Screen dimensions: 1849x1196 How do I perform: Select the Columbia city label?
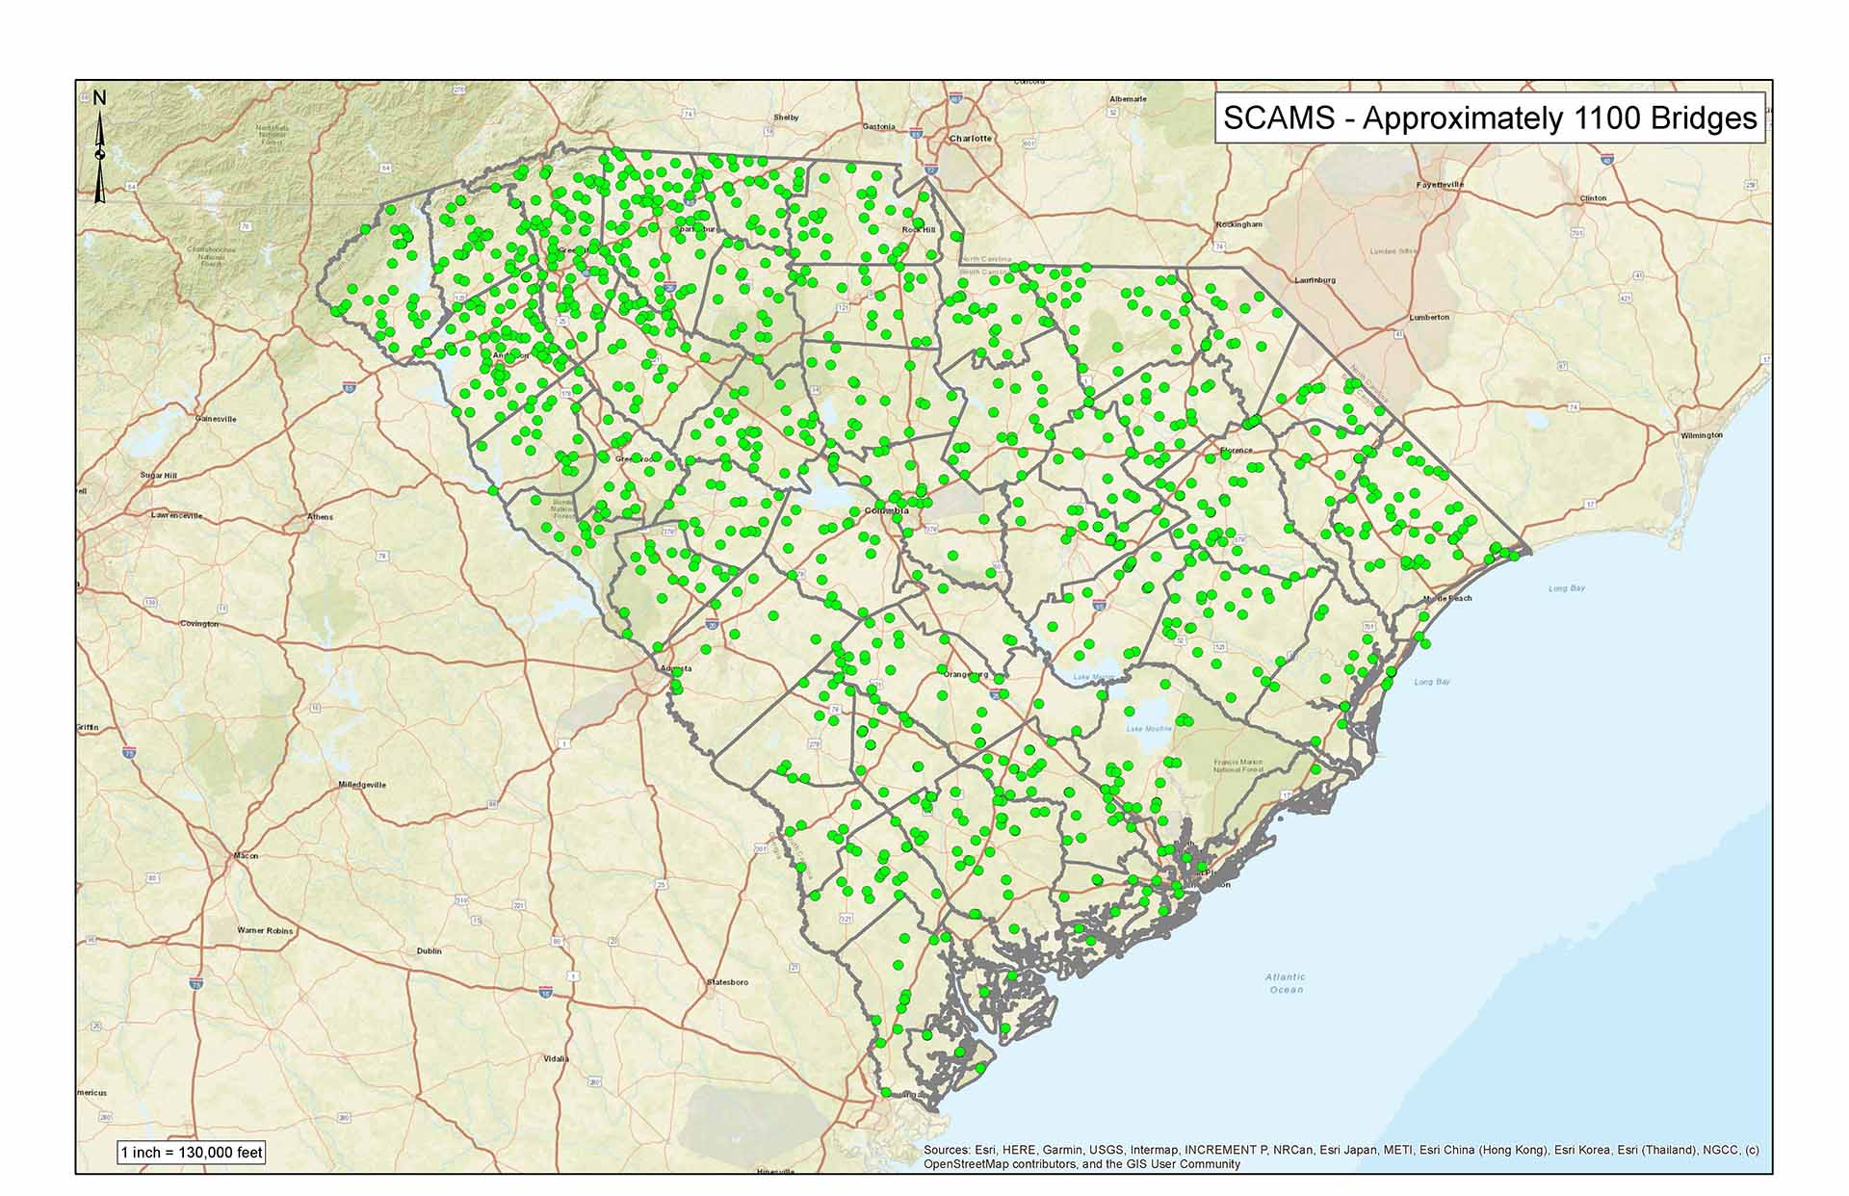click(x=886, y=510)
